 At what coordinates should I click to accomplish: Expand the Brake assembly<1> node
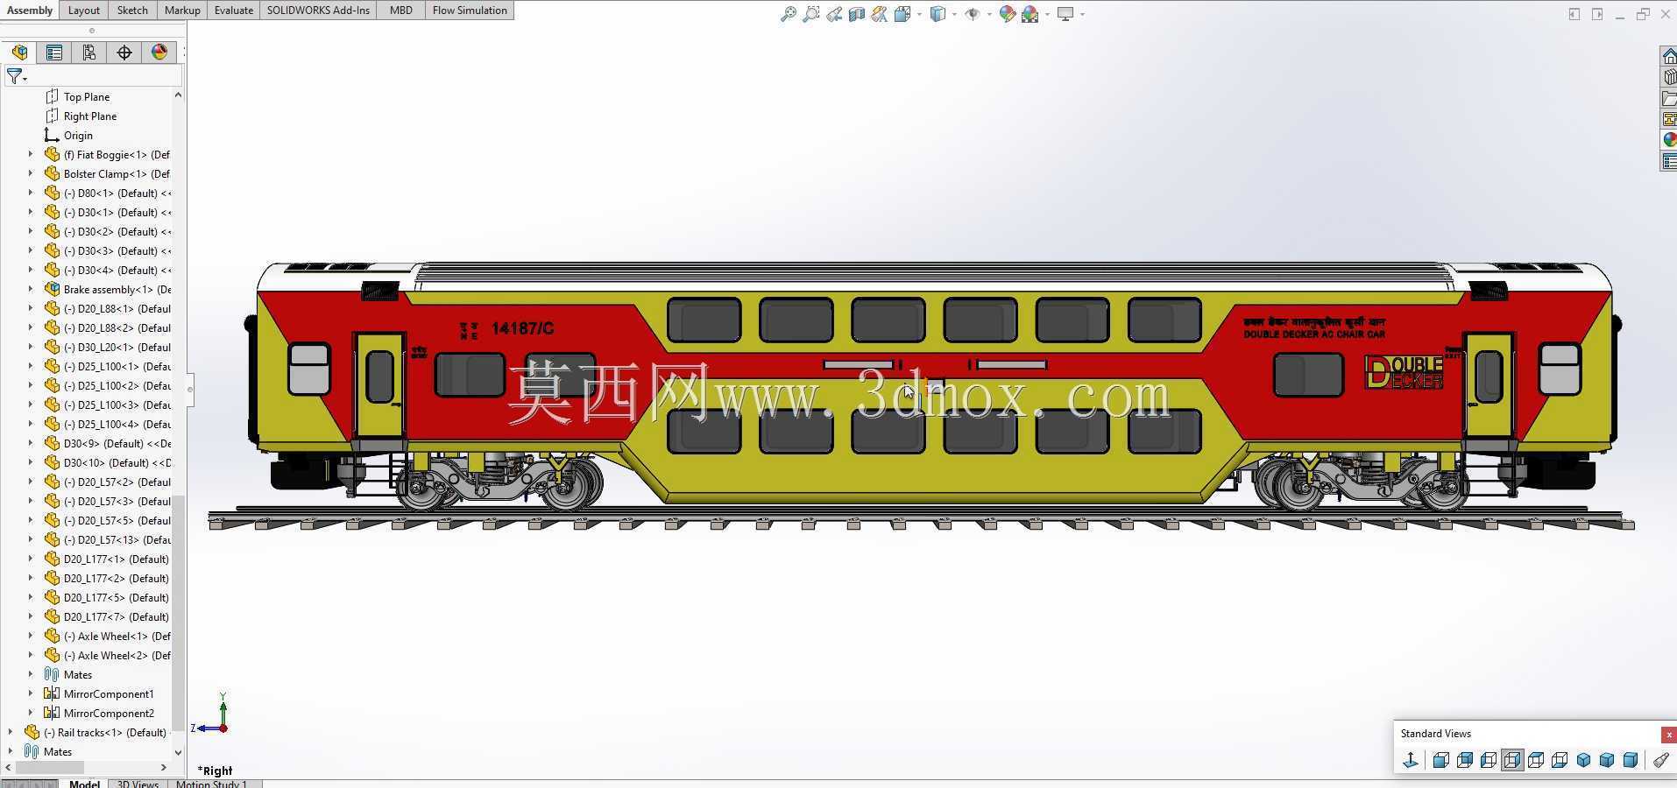[31, 289]
